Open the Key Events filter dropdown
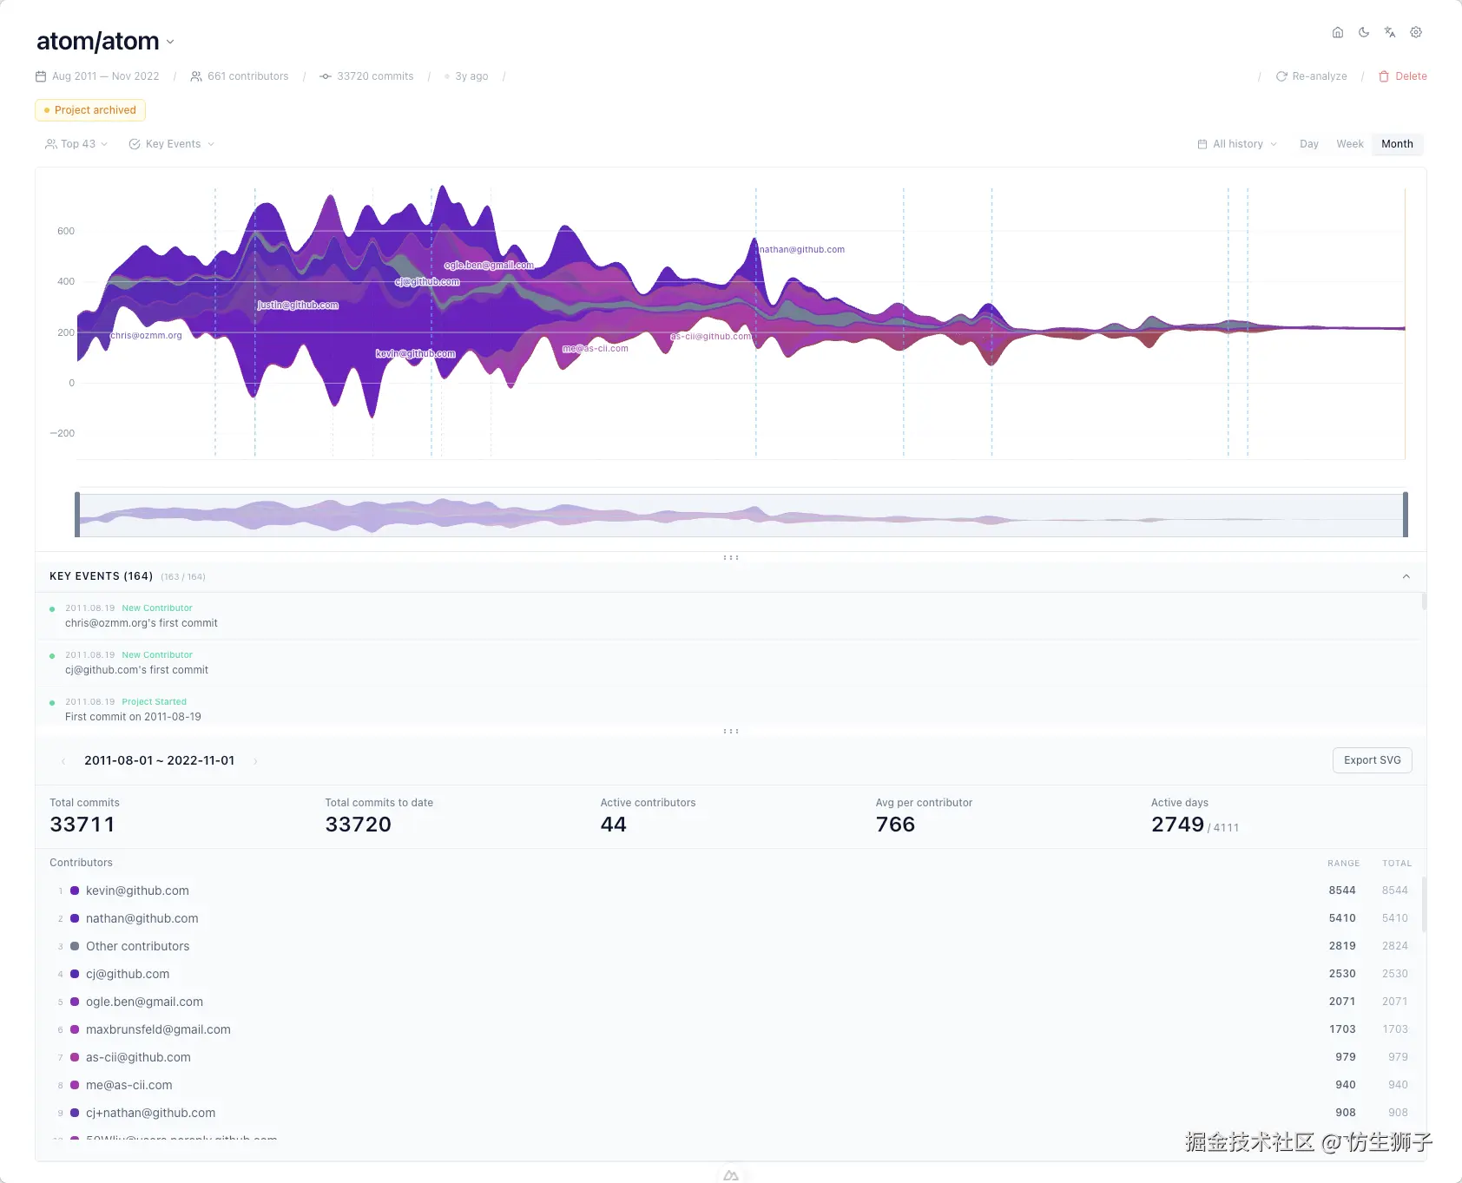Viewport: 1462px width, 1183px height. 172,144
